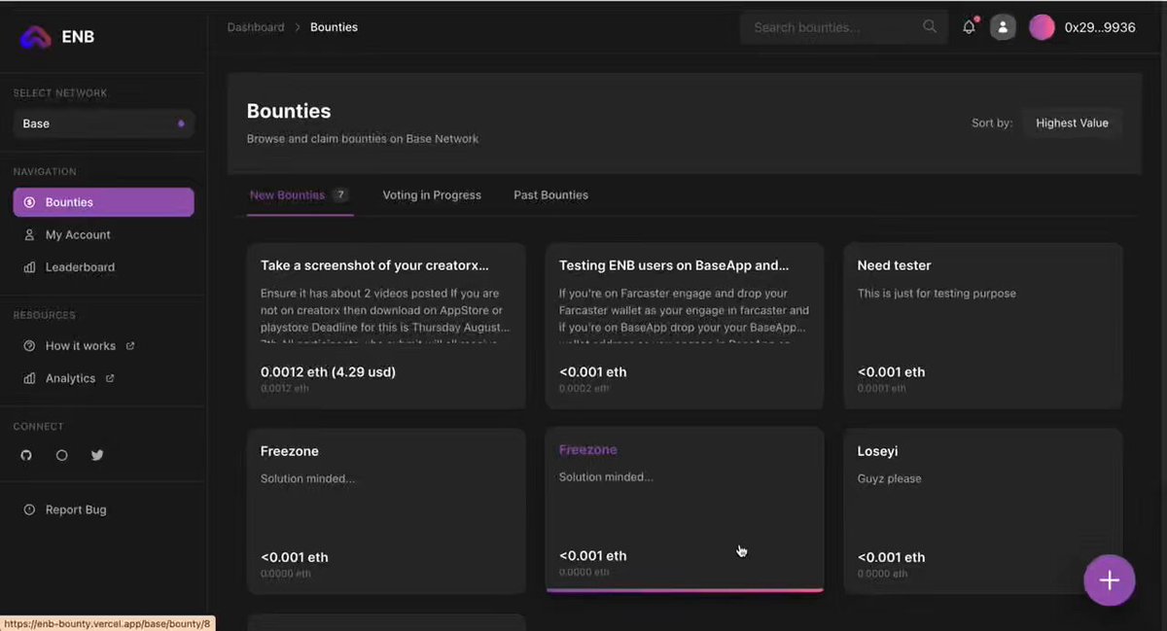Click the wallet address 0x29...9936

[1100, 27]
